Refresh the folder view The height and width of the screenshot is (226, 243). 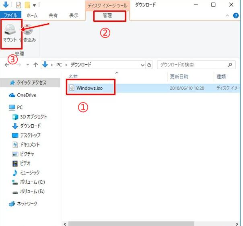[149, 65]
